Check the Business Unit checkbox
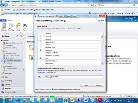138x103 pixels. pyautogui.click(x=41, y=47)
